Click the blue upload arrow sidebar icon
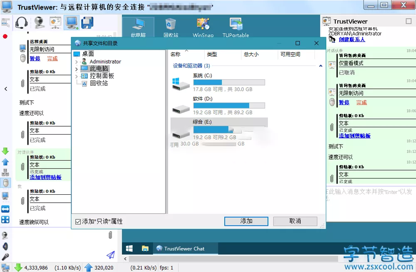This screenshot has height=272, width=416. click(x=5, y=162)
